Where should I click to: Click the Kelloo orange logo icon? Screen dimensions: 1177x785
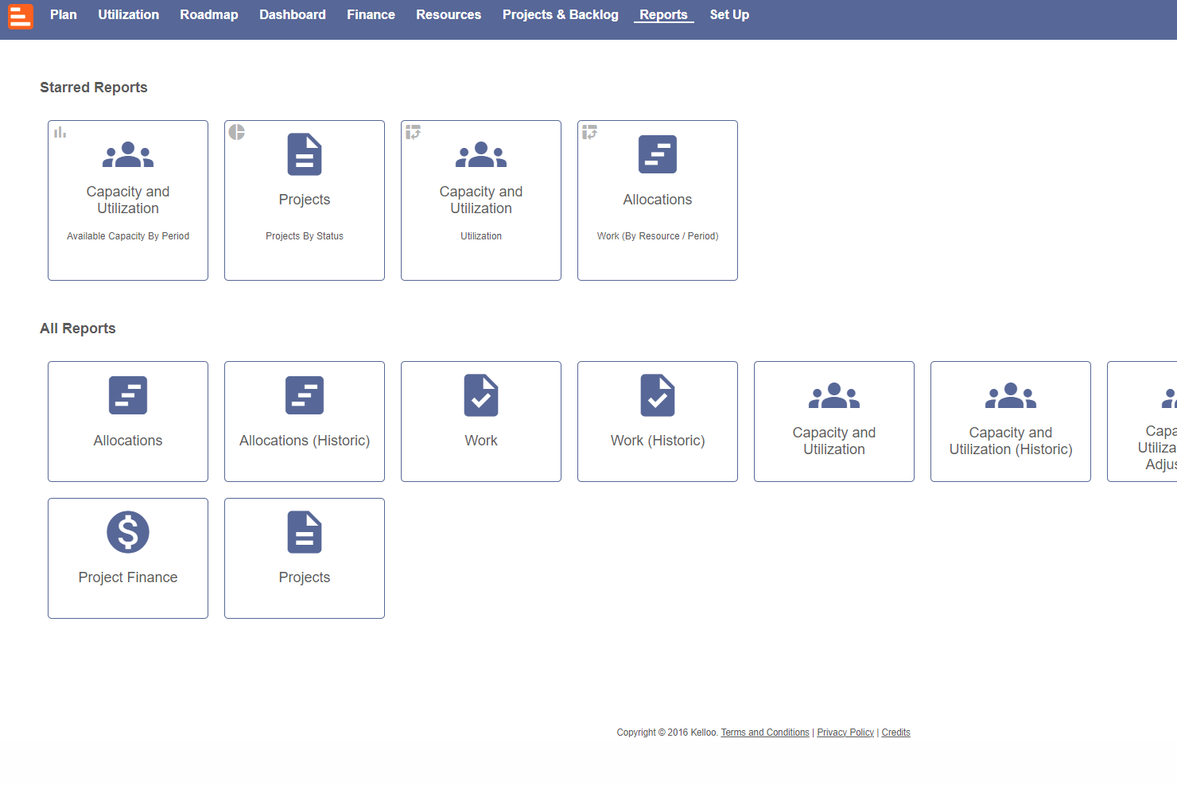(x=21, y=16)
